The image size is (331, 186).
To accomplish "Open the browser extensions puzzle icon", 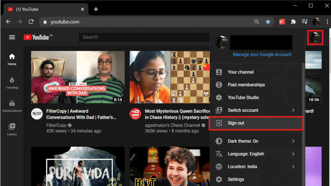I will (293, 22).
